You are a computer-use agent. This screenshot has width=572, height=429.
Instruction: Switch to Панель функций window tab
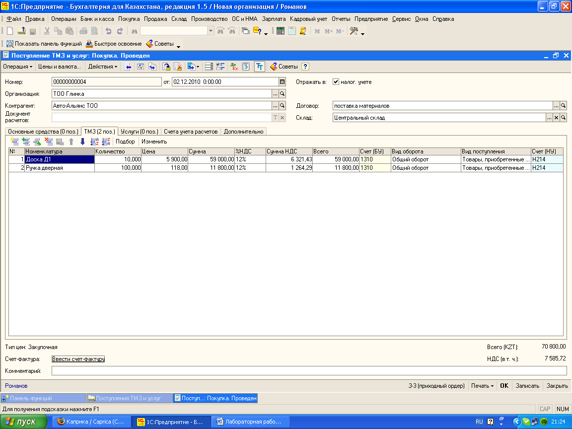43,398
